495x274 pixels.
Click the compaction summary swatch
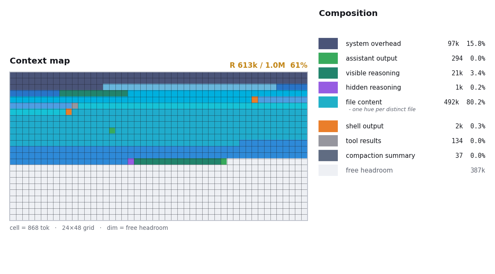click(x=328, y=155)
